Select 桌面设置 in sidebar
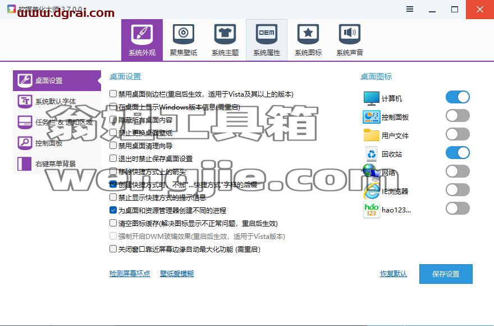Screen dimensions: 494x326 click(57, 80)
